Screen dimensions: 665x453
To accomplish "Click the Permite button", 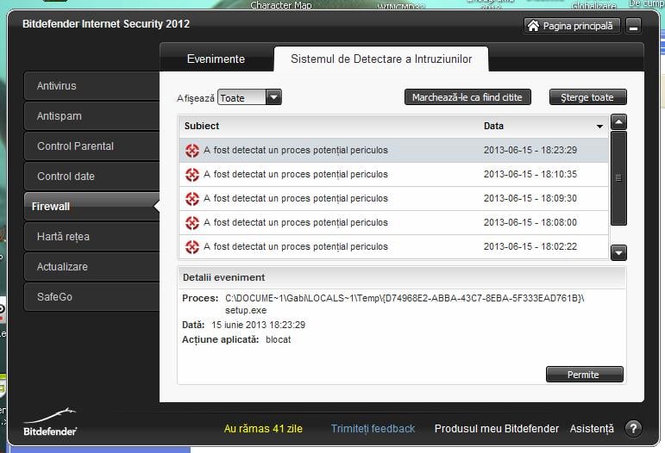I will [x=585, y=375].
